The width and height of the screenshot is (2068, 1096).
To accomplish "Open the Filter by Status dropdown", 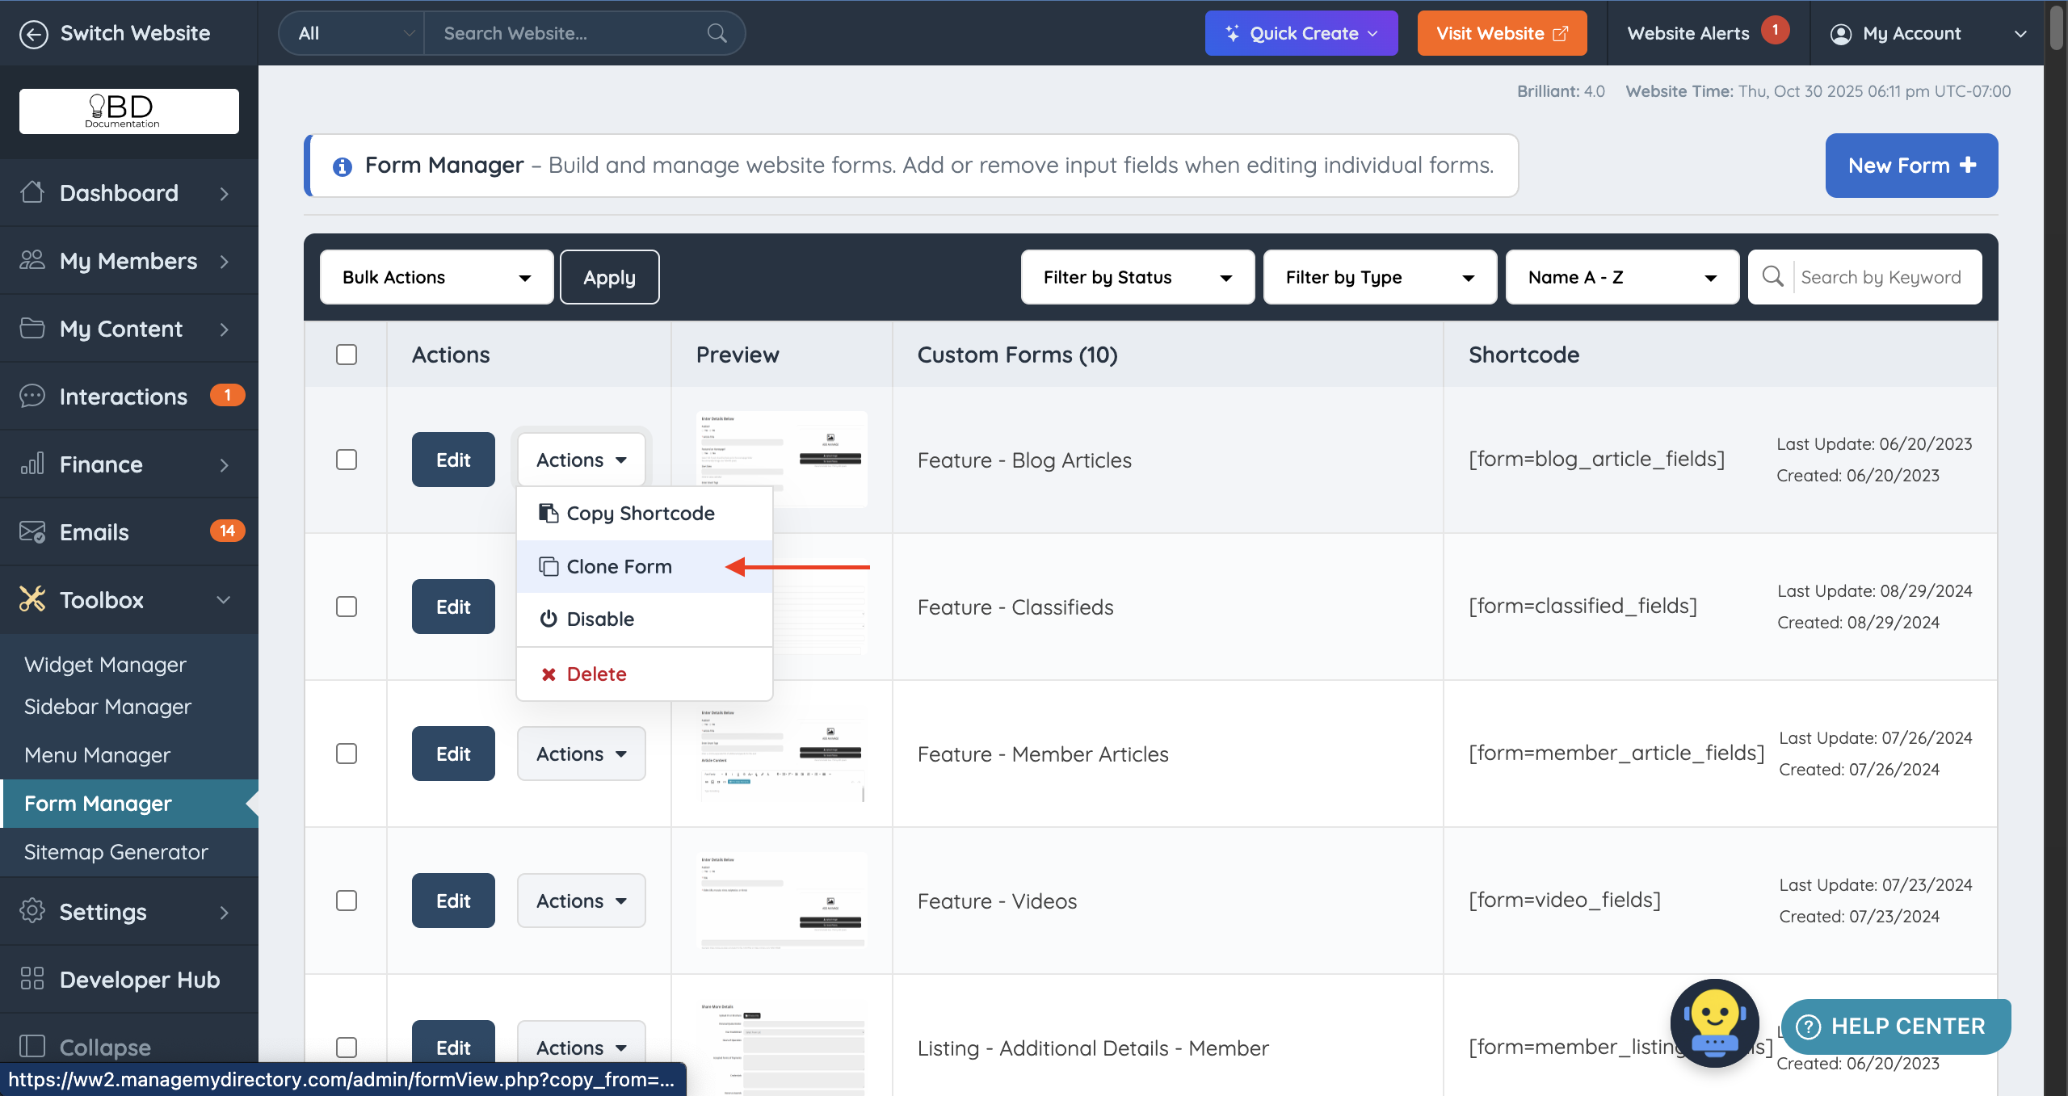I will tap(1137, 277).
